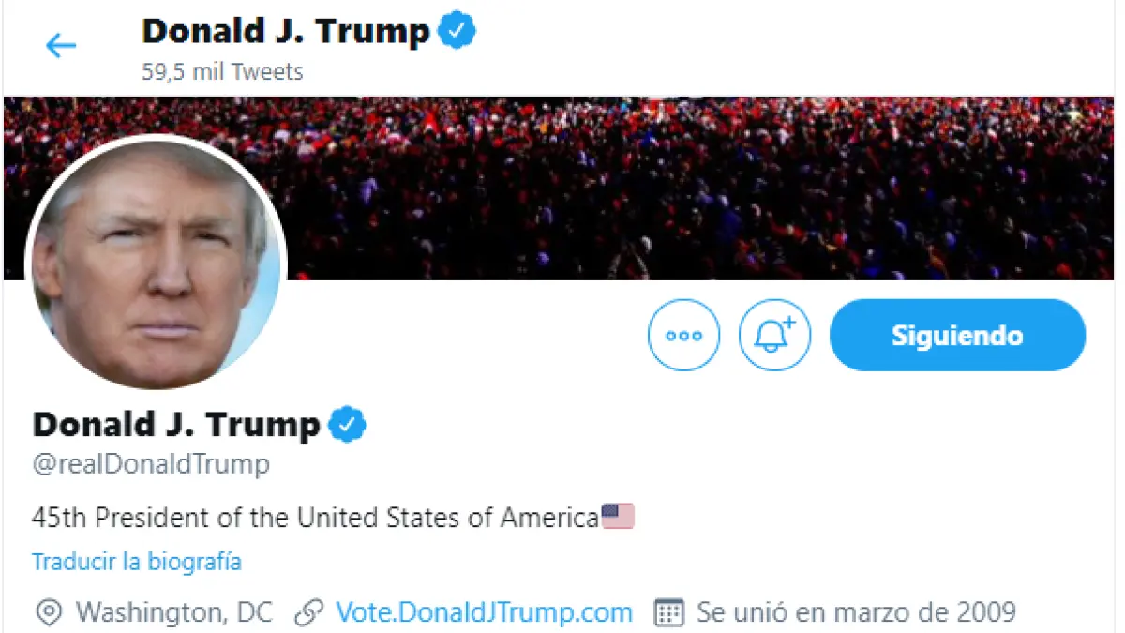Click the verified badge in the top header
Viewport: 1125px width, 633px height.
(457, 32)
